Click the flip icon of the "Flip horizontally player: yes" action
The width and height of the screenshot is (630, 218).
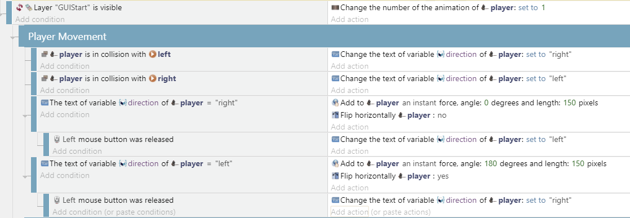[x=335, y=176]
